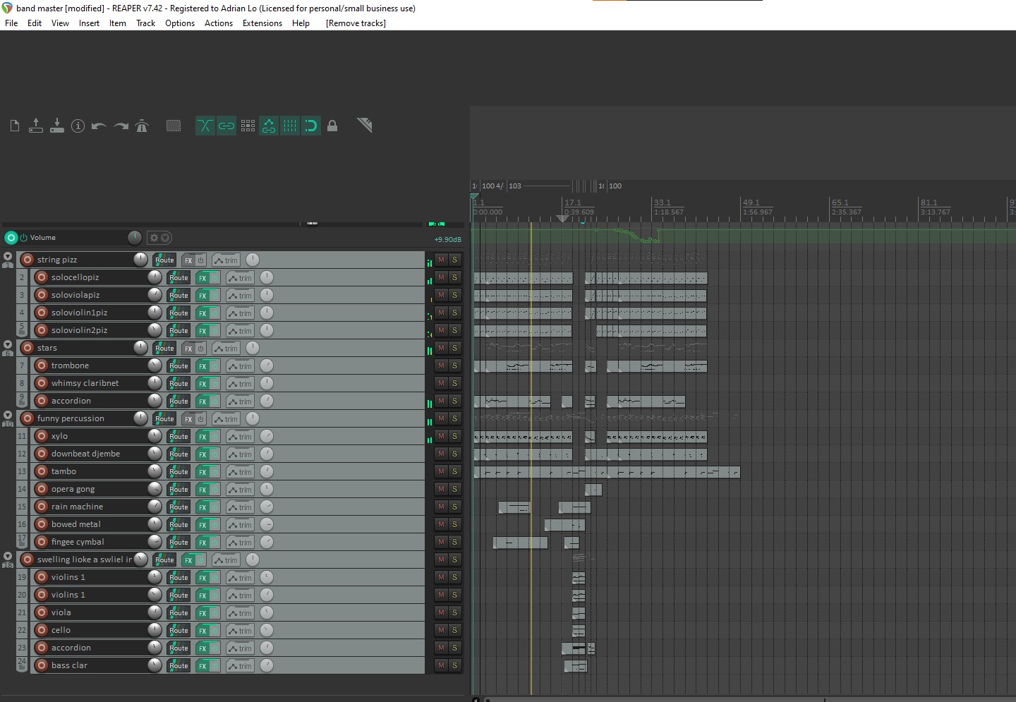Click the rightmost angled ruler toolbar icon

click(x=364, y=126)
